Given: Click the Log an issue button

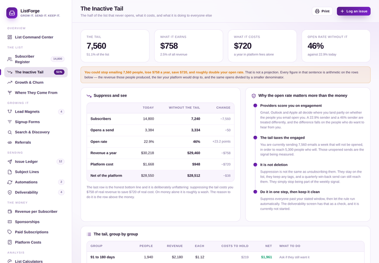Looking at the screenshot, I should pyautogui.click(x=353, y=11).
